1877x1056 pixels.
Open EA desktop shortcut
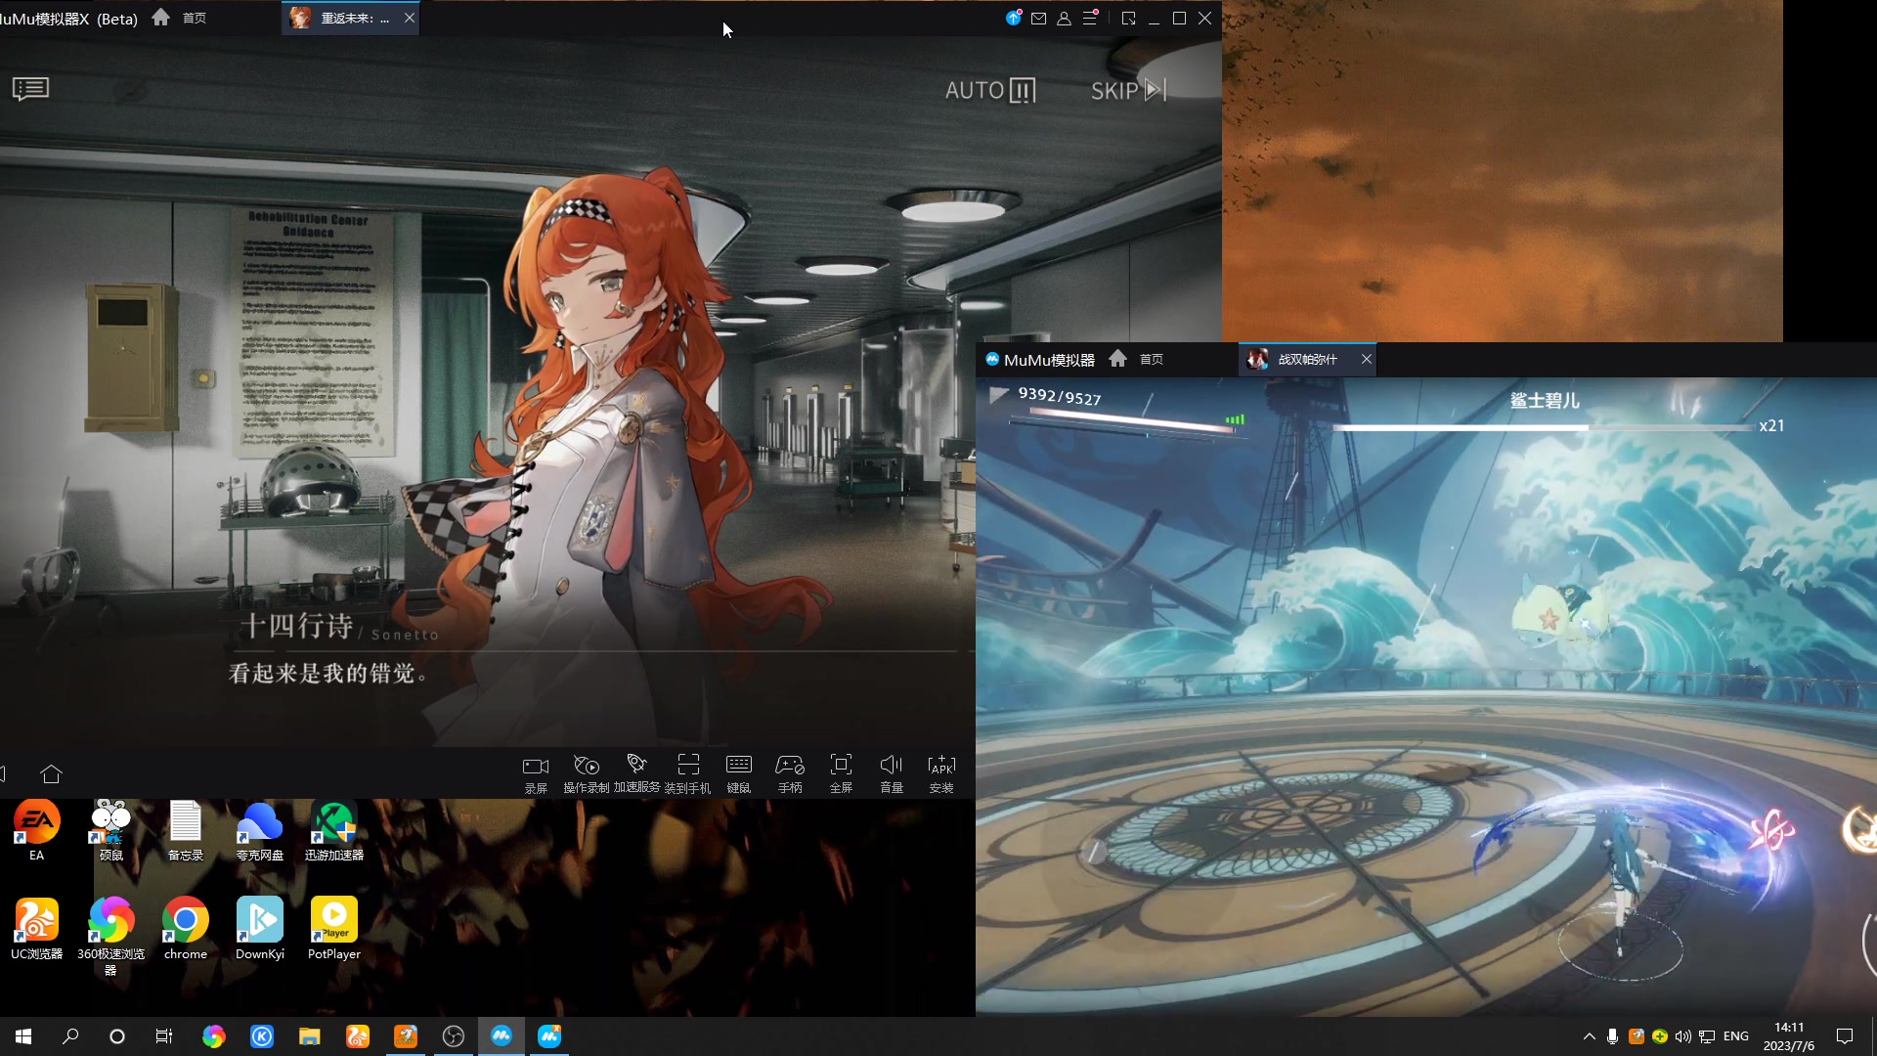(37, 830)
